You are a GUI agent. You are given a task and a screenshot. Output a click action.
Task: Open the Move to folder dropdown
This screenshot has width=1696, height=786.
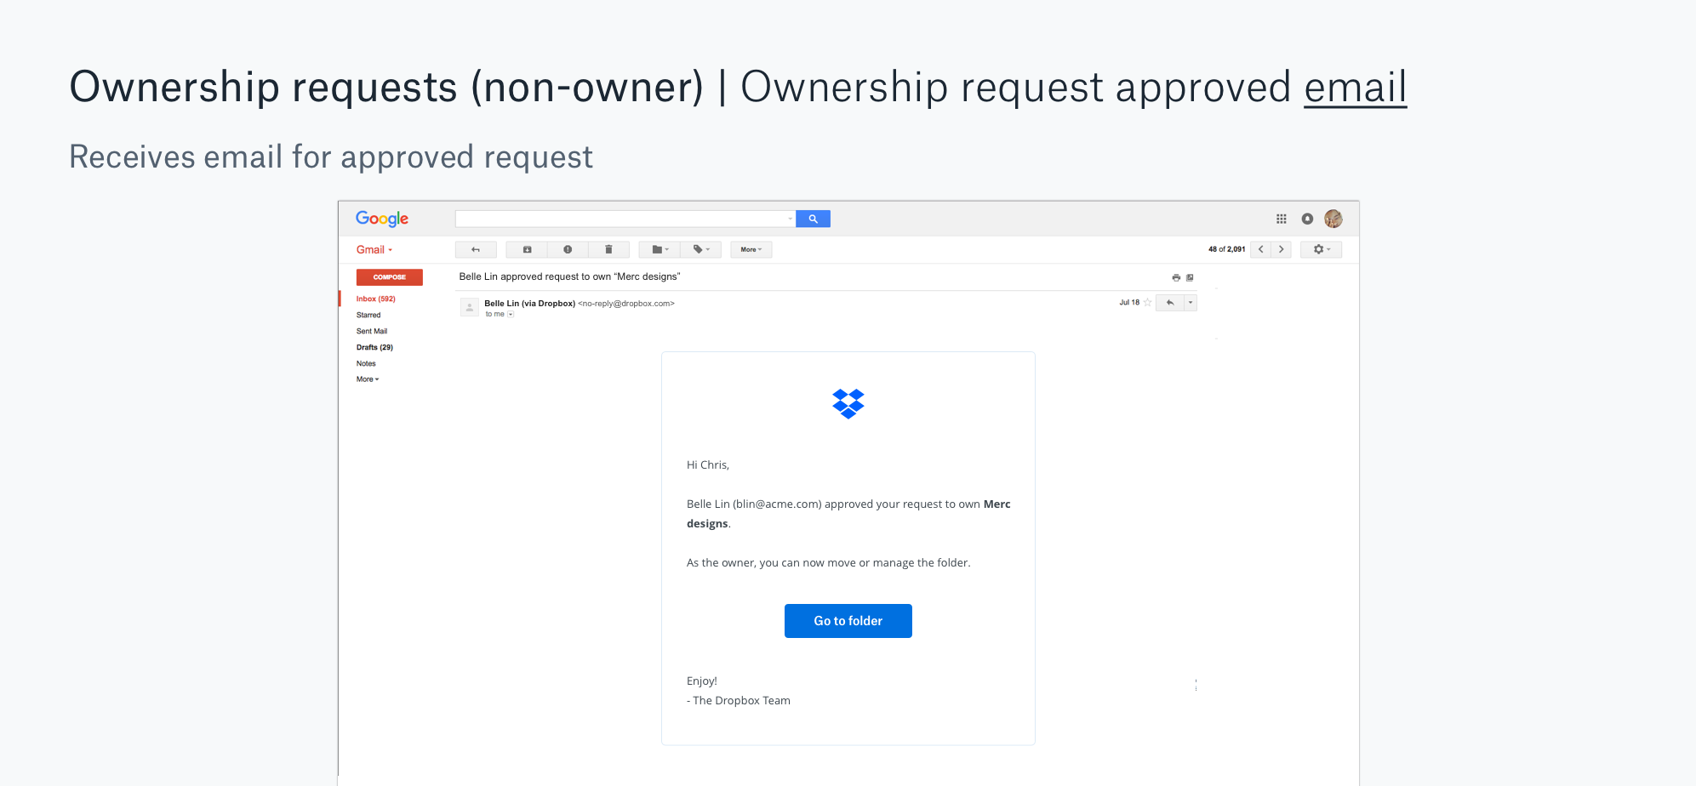(660, 249)
